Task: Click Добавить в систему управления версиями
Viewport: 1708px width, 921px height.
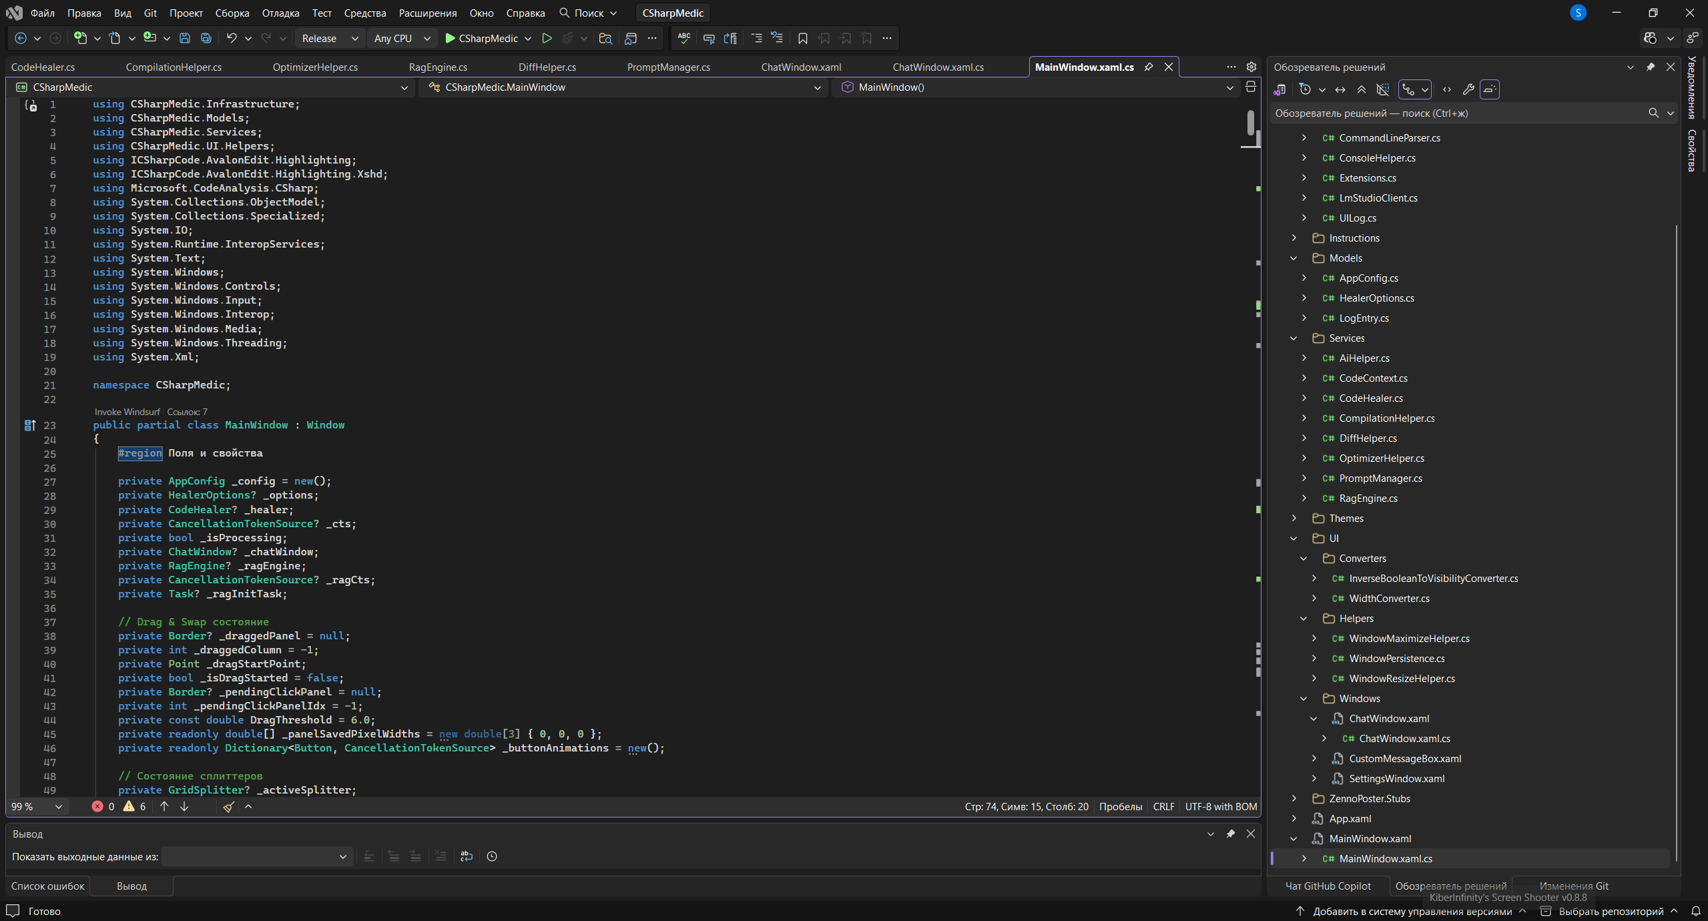Action: (1412, 911)
